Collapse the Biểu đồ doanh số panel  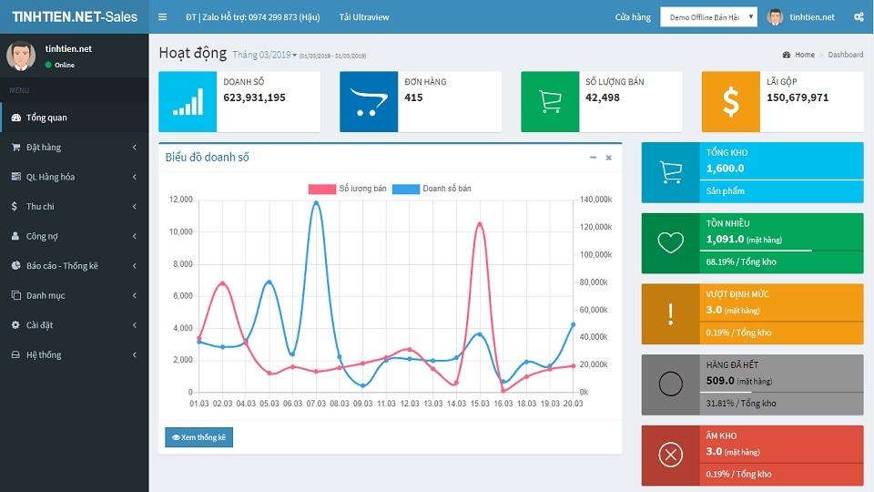click(593, 158)
